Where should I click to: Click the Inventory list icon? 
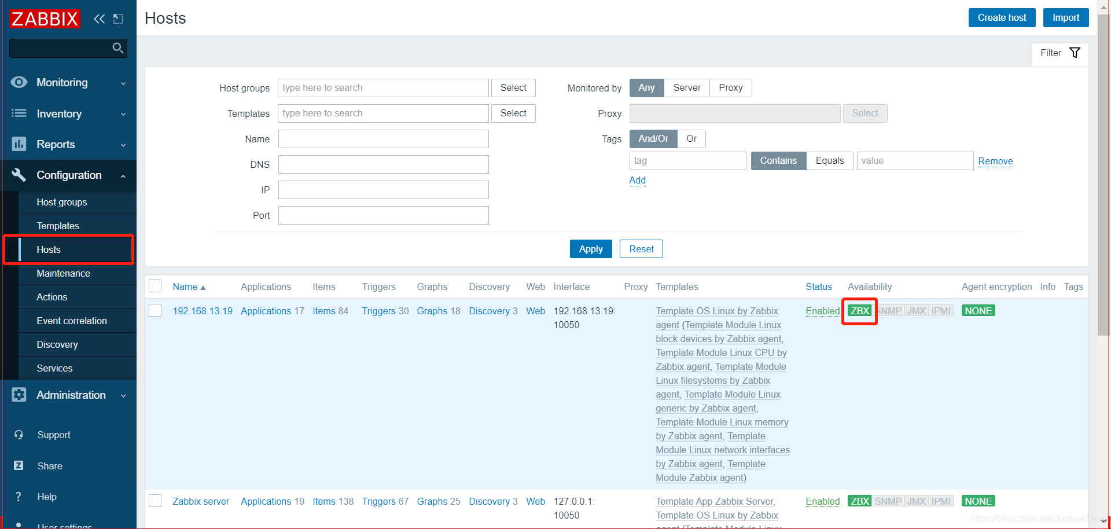19,113
